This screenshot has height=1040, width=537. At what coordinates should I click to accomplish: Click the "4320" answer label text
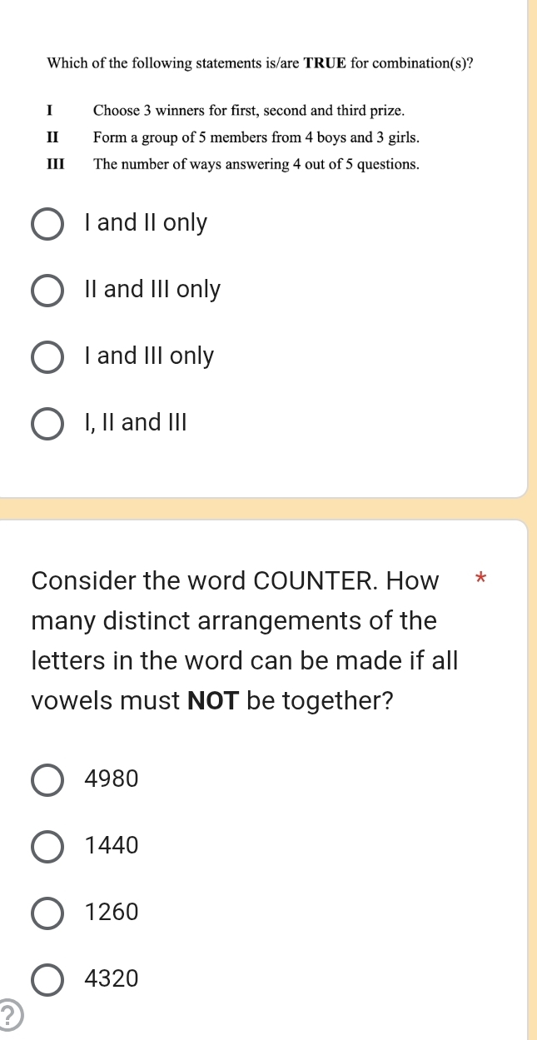pyautogui.click(x=112, y=979)
